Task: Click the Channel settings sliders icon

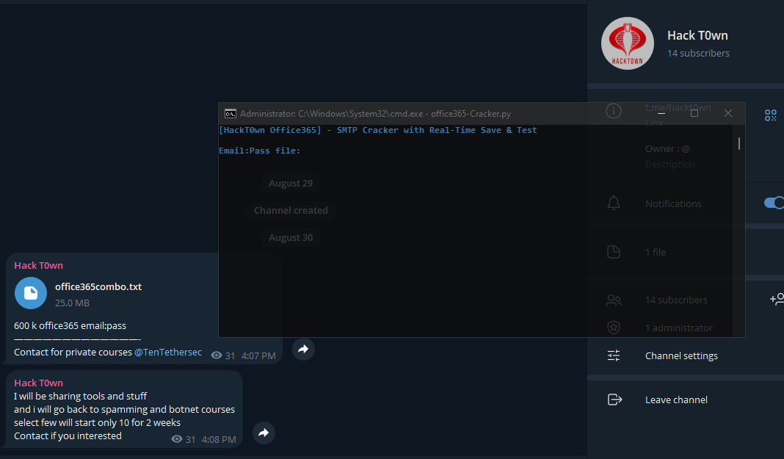Action: click(x=614, y=355)
